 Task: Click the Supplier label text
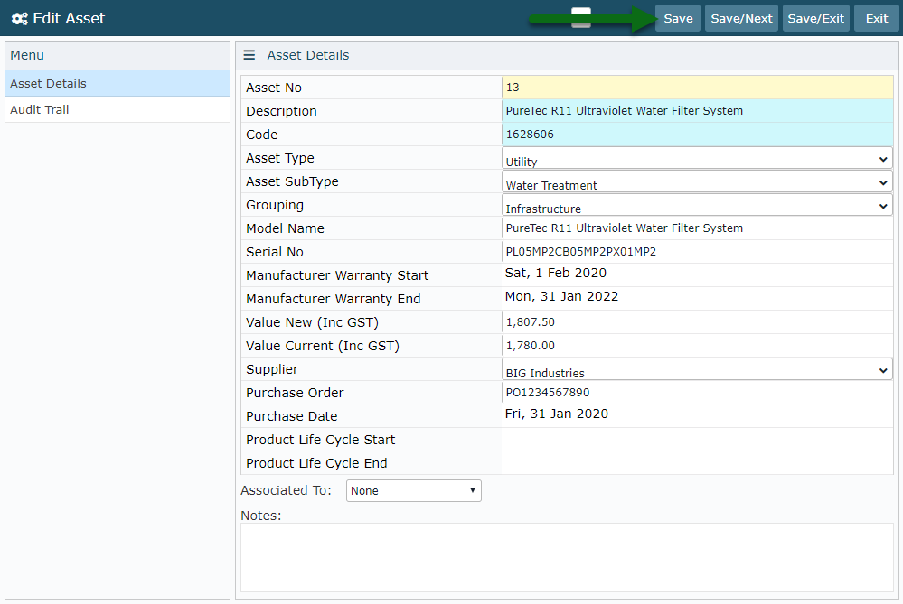click(x=272, y=369)
